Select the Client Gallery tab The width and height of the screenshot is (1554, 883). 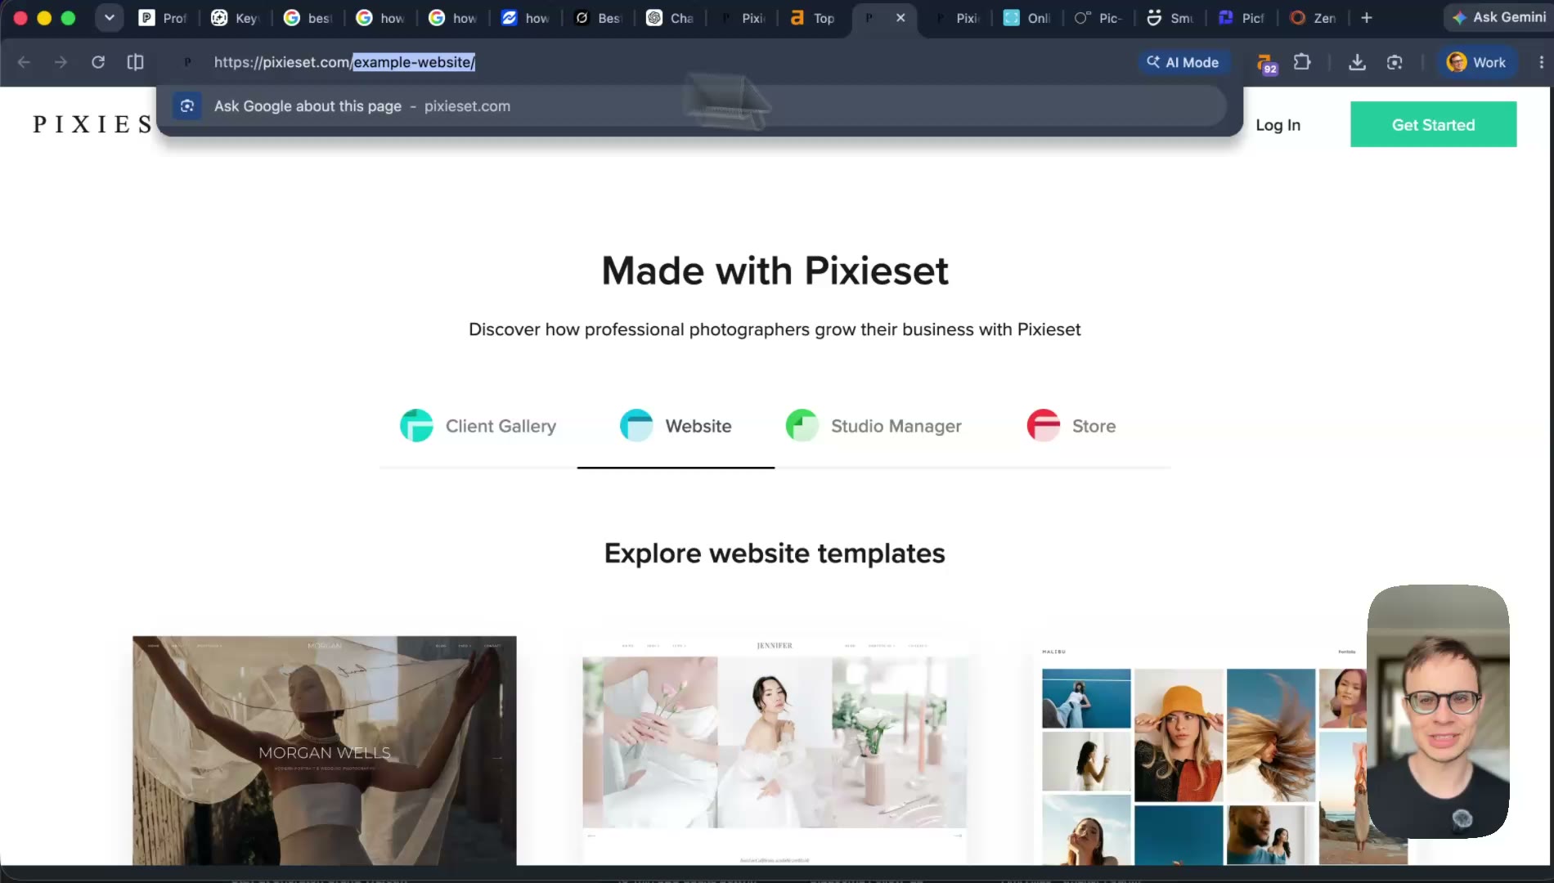click(478, 426)
